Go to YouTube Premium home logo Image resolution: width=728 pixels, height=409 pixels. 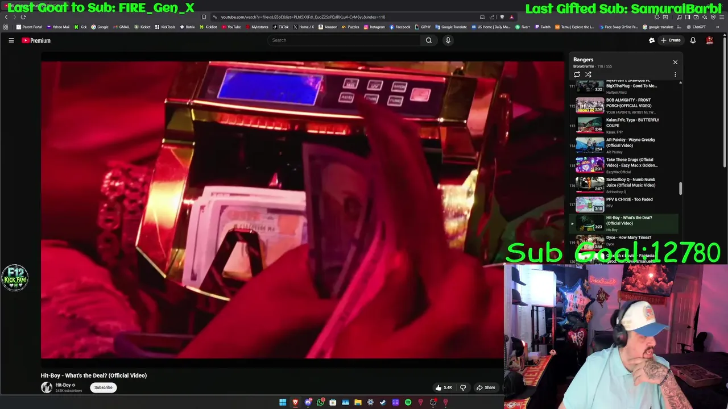pos(36,40)
